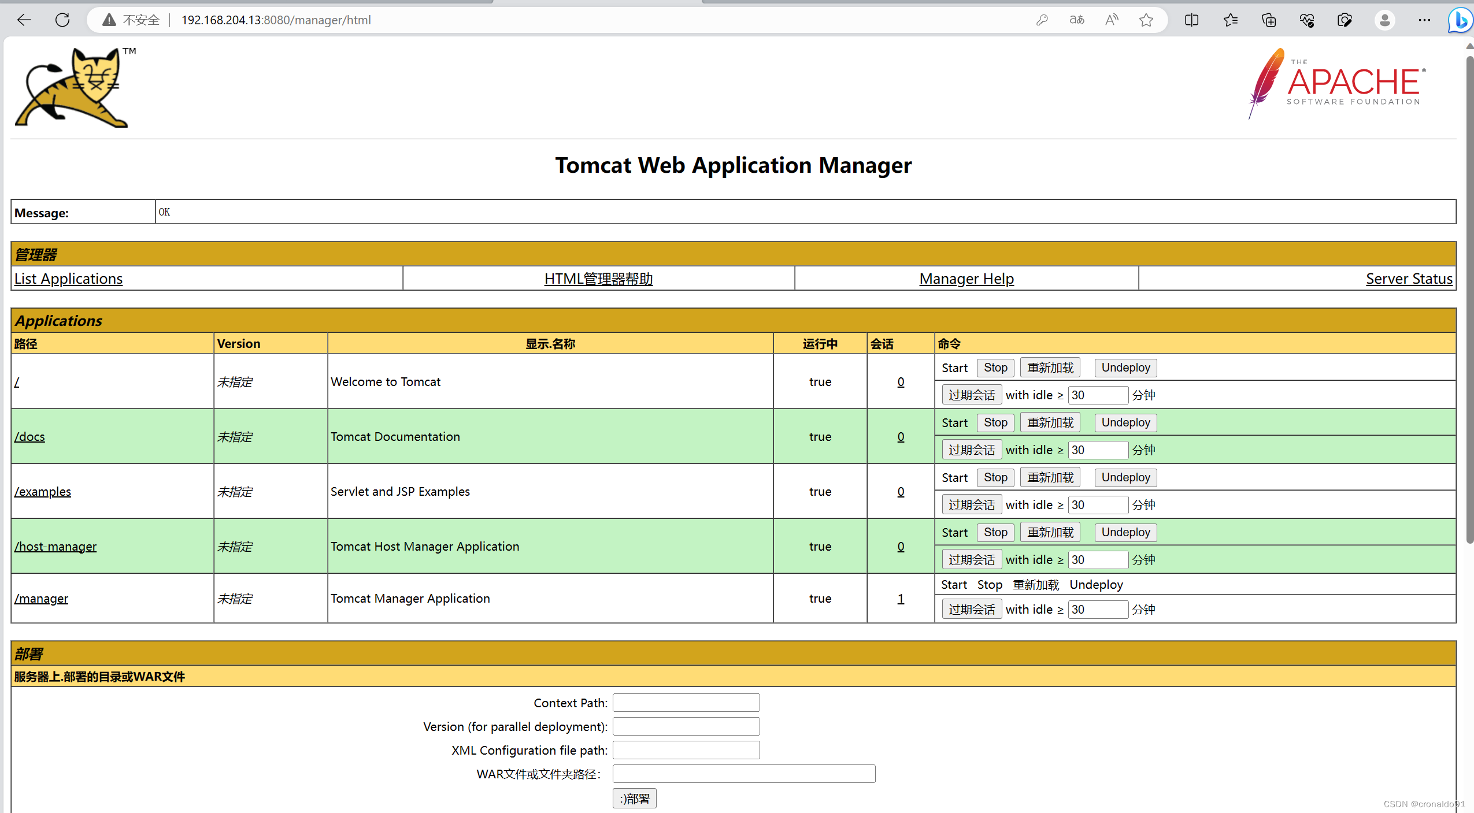Click session count 0 for Servlet and JSP Examples
The image size is (1474, 813).
click(x=901, y=492)
